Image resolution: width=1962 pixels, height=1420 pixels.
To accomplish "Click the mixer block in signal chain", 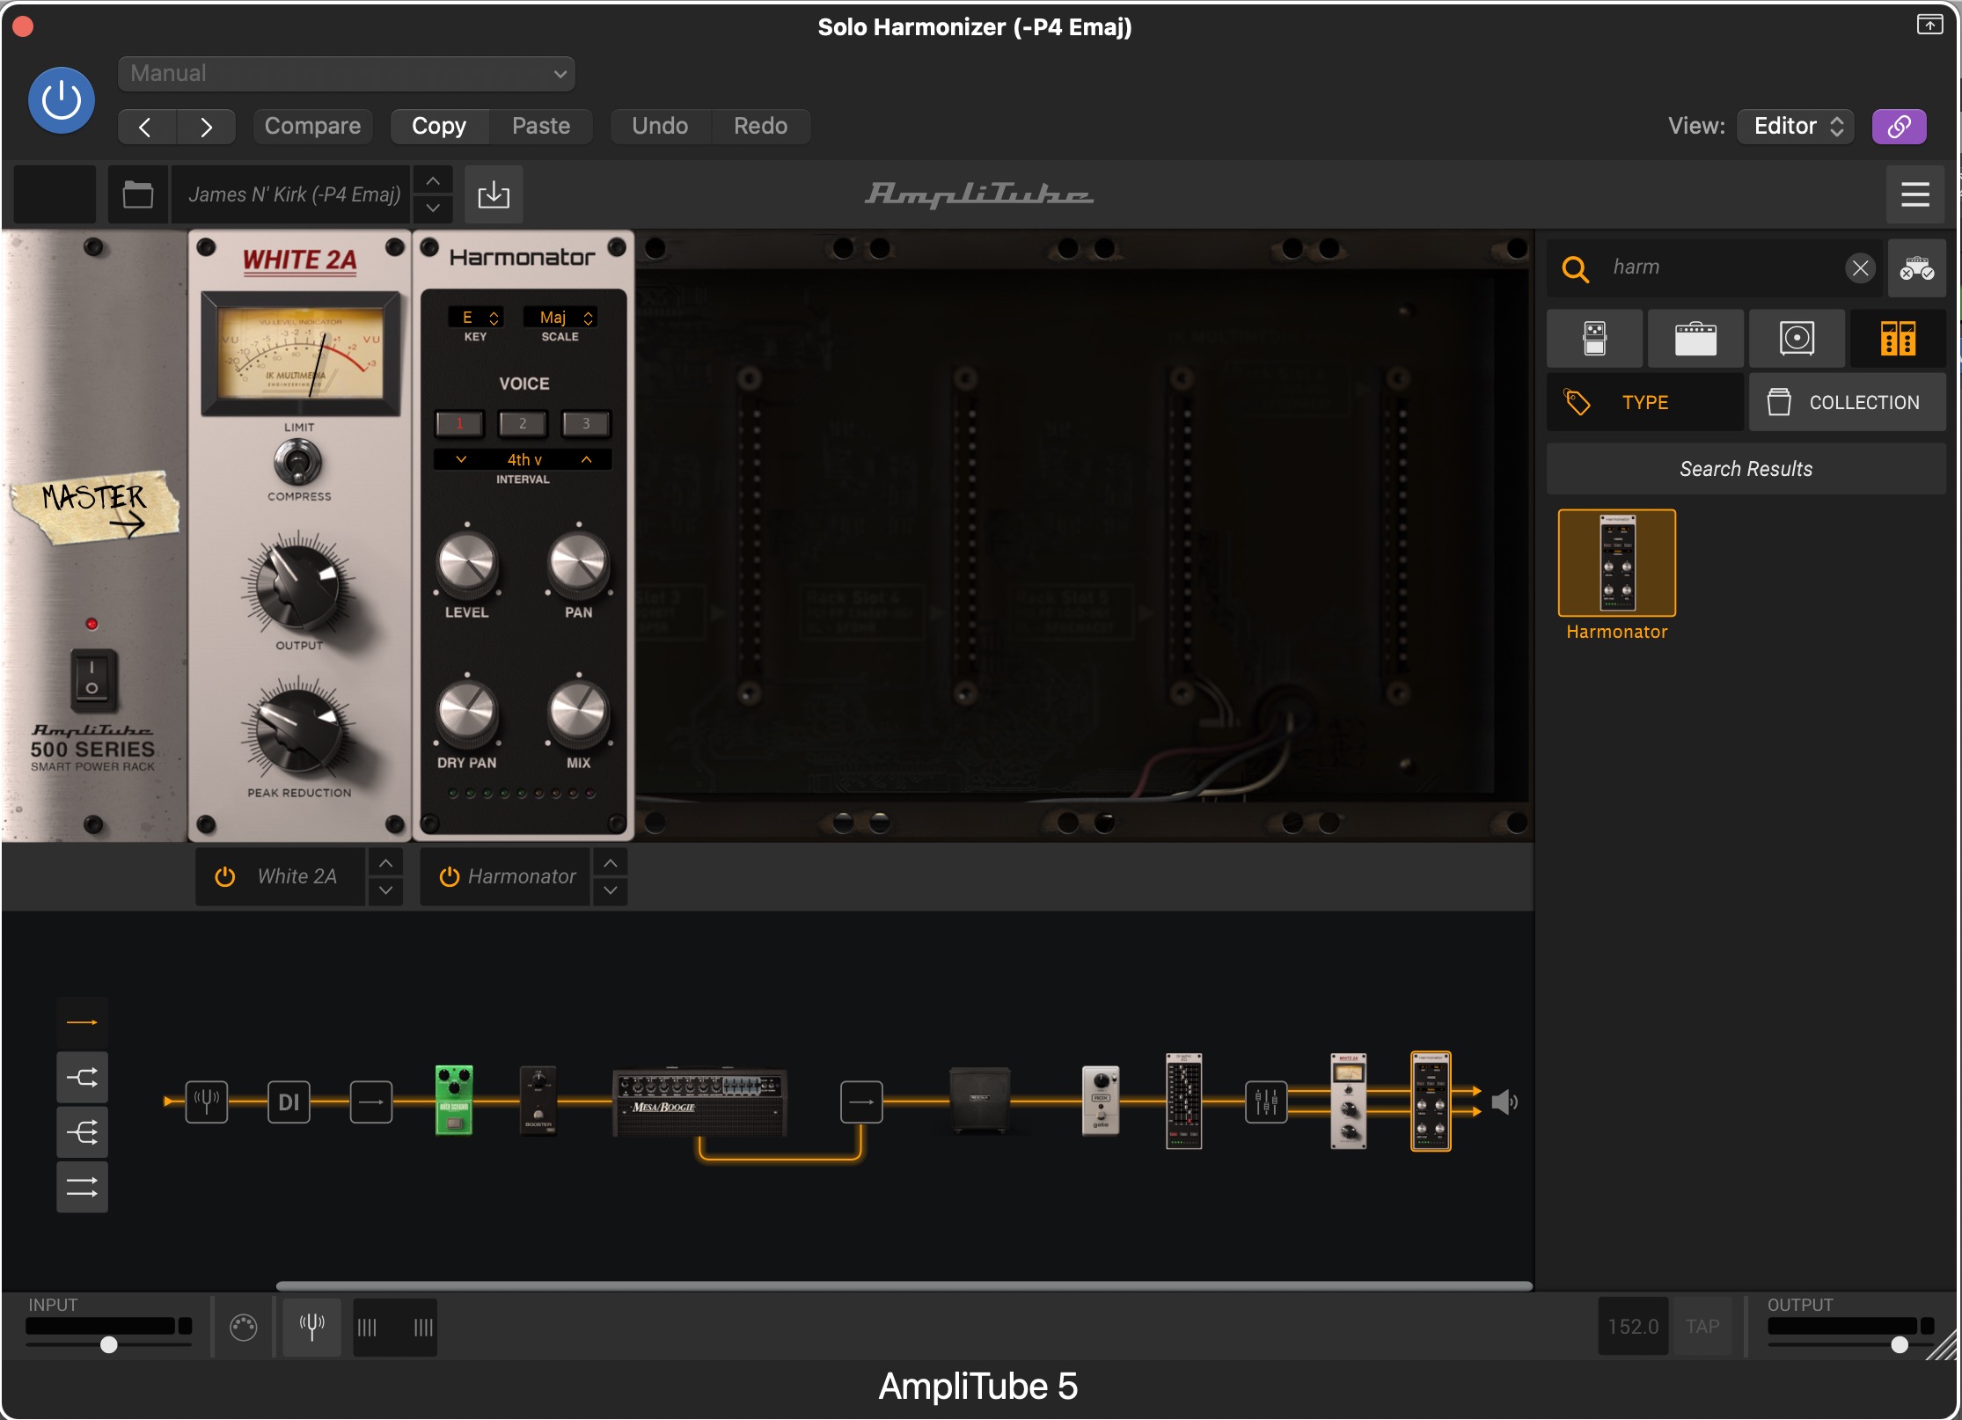I will pyautogui.click(x=1266, y=1102).
